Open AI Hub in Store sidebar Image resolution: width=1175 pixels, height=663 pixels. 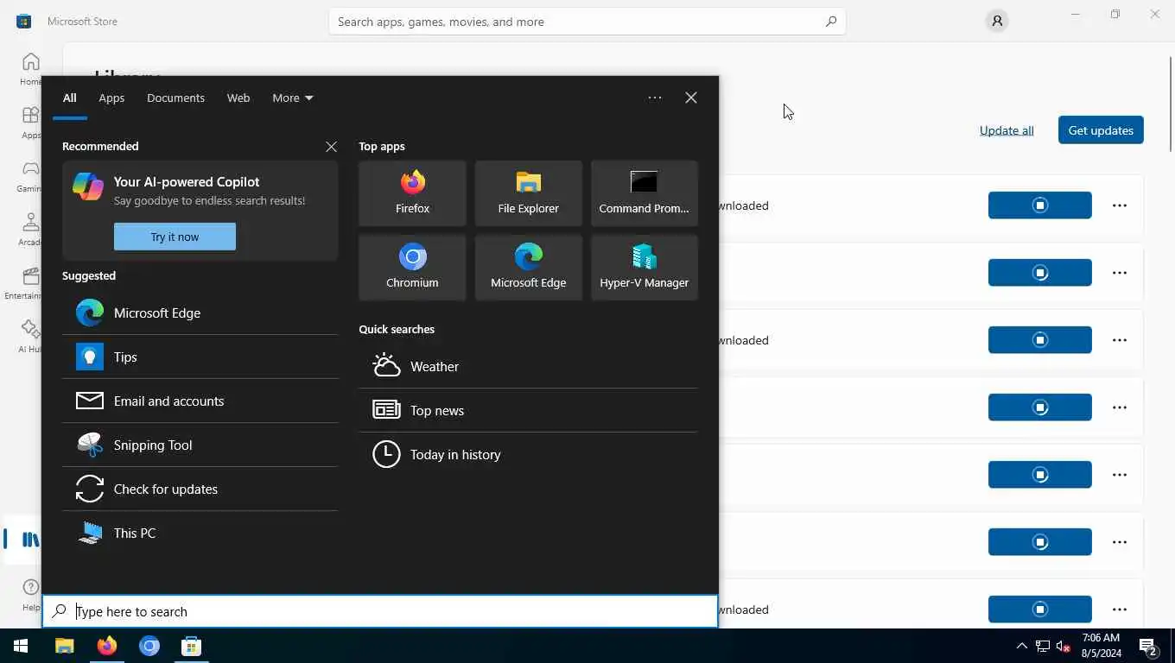30,337
